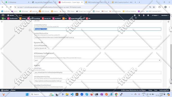
Task: Close the CloudFormation Create Stack tab
Action: click(82, 2)
